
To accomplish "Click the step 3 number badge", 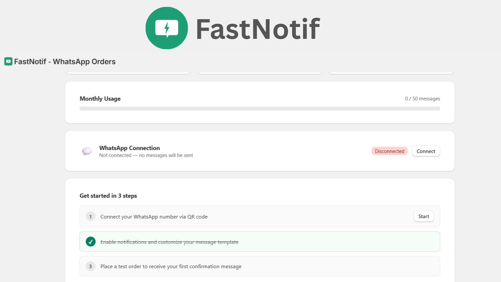I will click(90, 266).
